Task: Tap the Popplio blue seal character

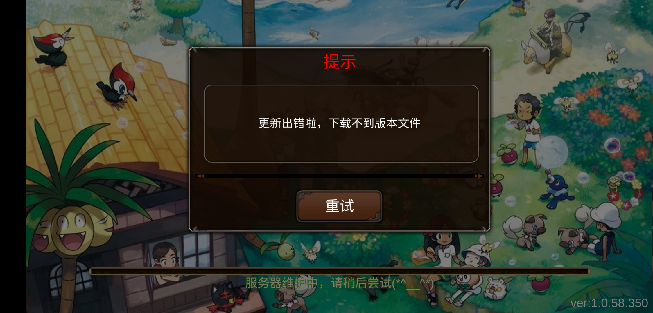Action: 556,190
